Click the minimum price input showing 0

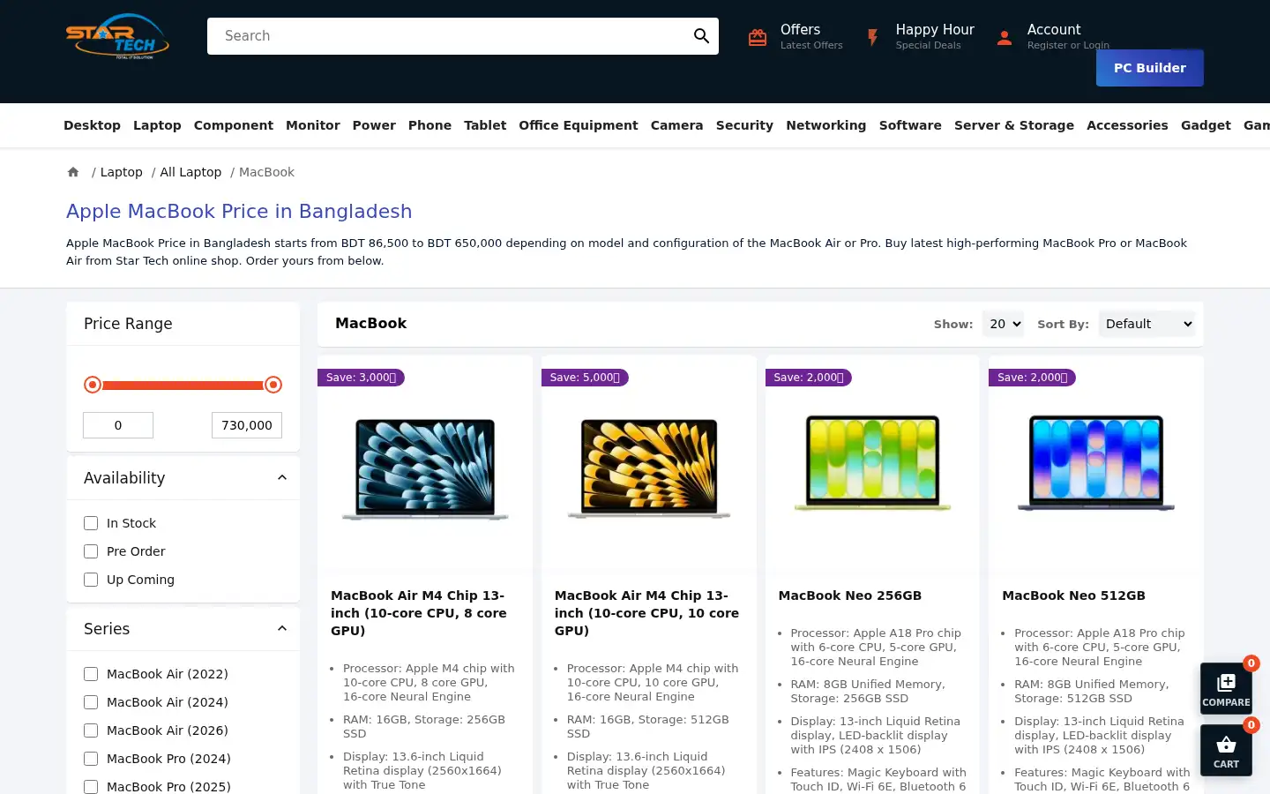tap(118, 425)
